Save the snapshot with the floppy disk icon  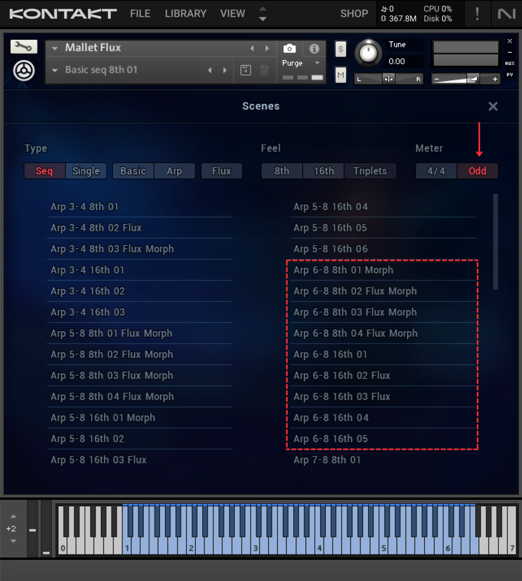pyautogui.click(x=245, y=70)
